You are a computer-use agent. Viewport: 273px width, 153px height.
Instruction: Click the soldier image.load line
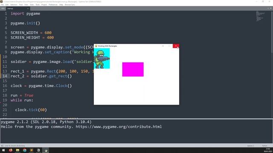(52, 62)
